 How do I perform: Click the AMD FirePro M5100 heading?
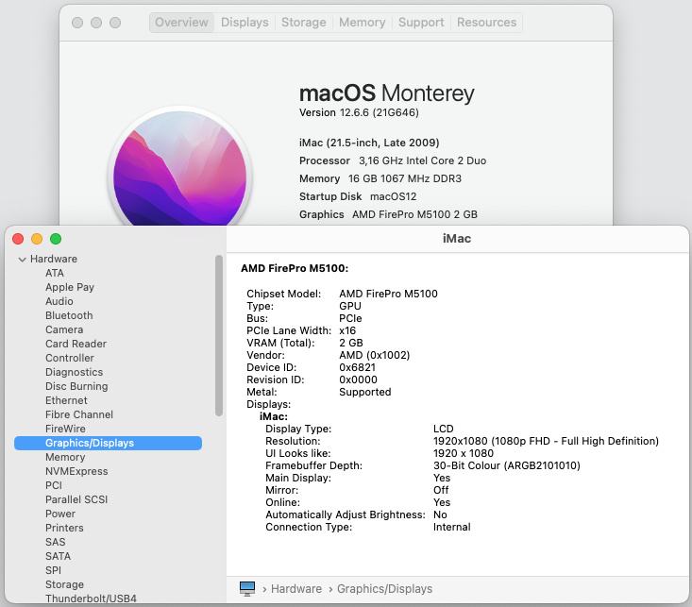tap(295, 268)
